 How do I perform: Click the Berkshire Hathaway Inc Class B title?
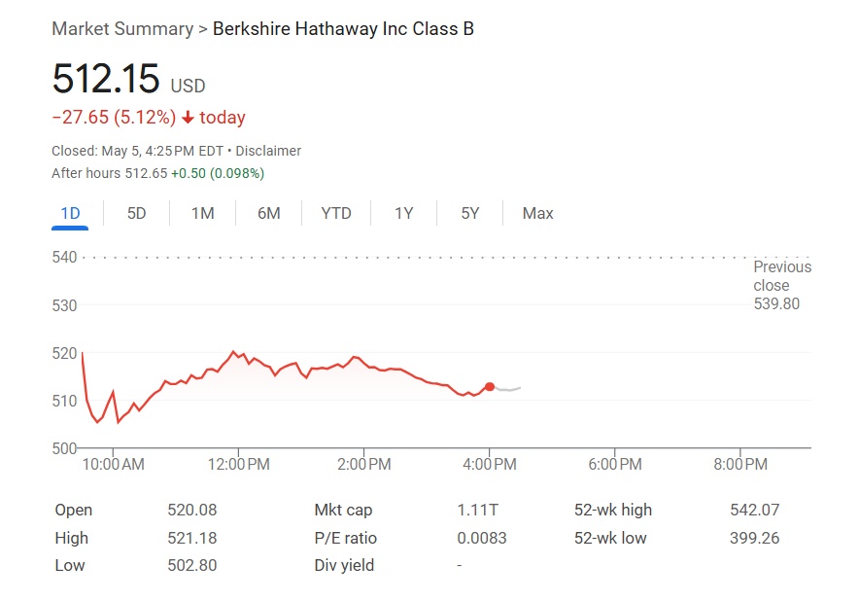[x=343, y=28]
